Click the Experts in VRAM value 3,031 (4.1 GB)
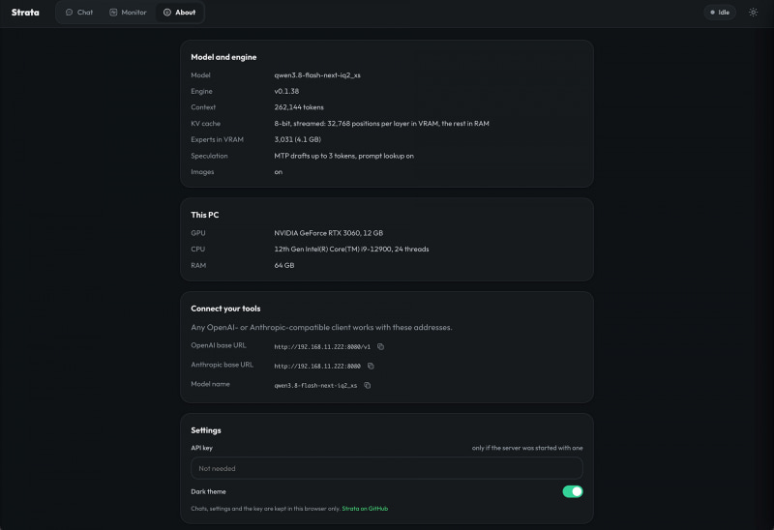This screenshot has height=530, width=774. point(297,139)
